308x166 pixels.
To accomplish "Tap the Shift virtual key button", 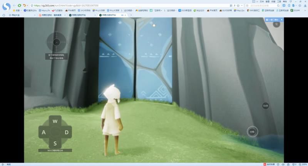I will pyautogui.click(x=265, y=106).
